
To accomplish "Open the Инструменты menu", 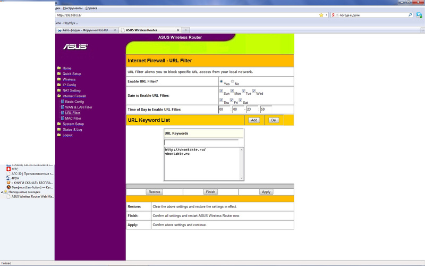I will click(73, 9).
